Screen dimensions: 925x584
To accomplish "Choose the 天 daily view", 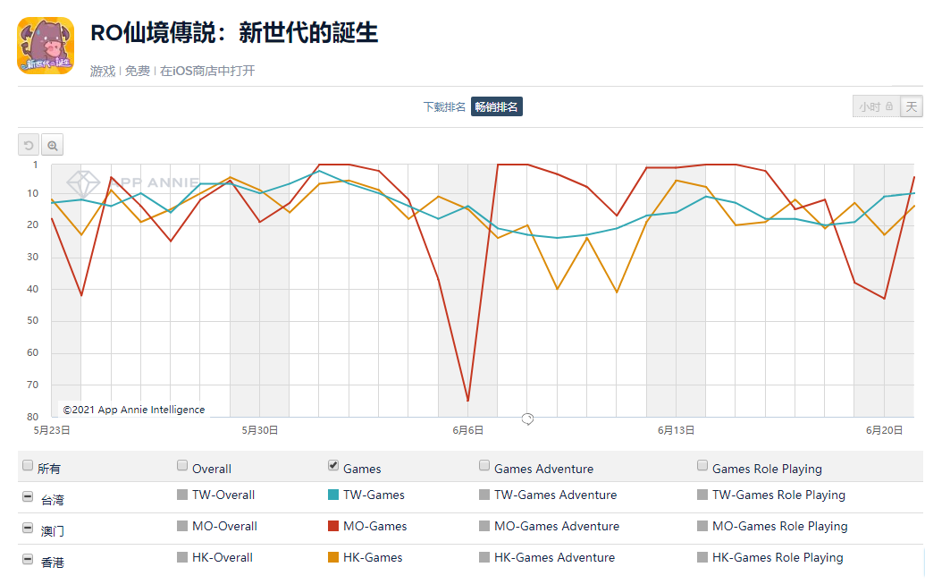I will (x=912, y=107).
